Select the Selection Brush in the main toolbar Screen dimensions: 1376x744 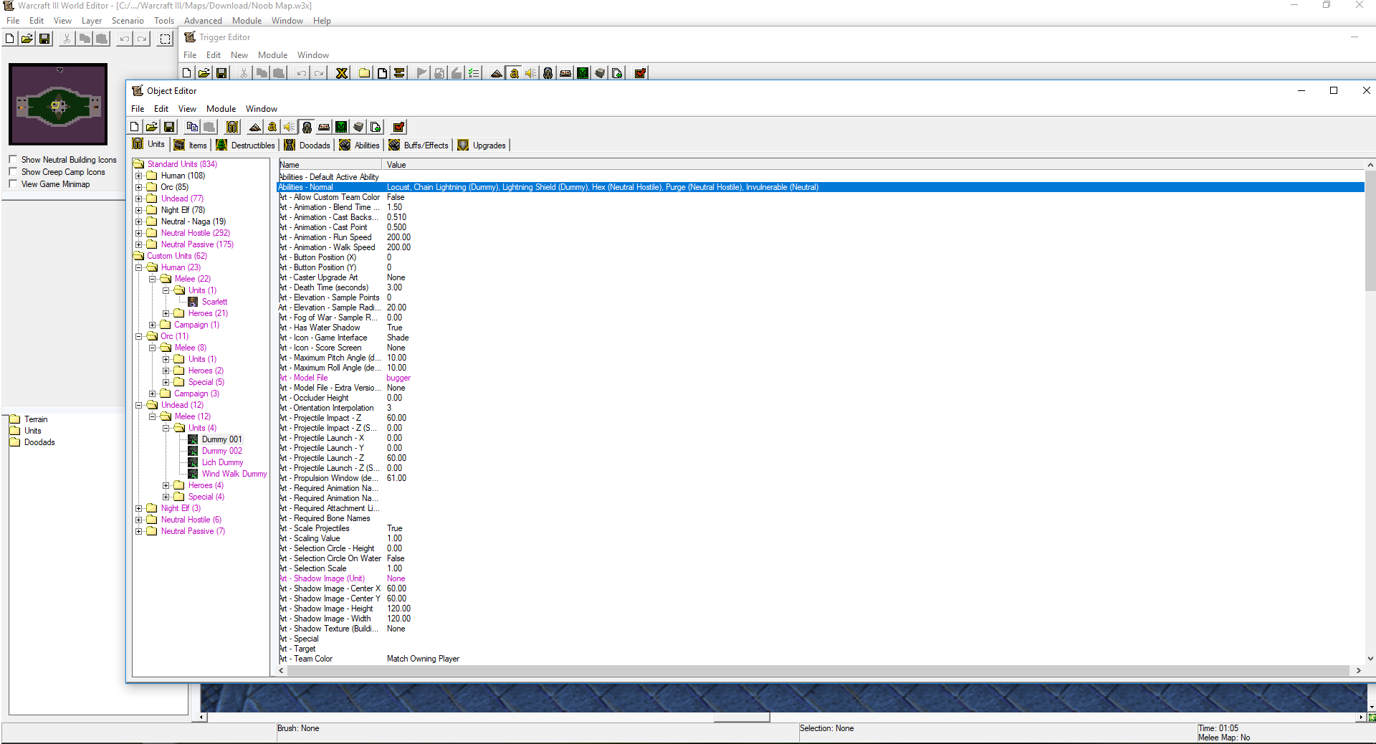(166, 39)
